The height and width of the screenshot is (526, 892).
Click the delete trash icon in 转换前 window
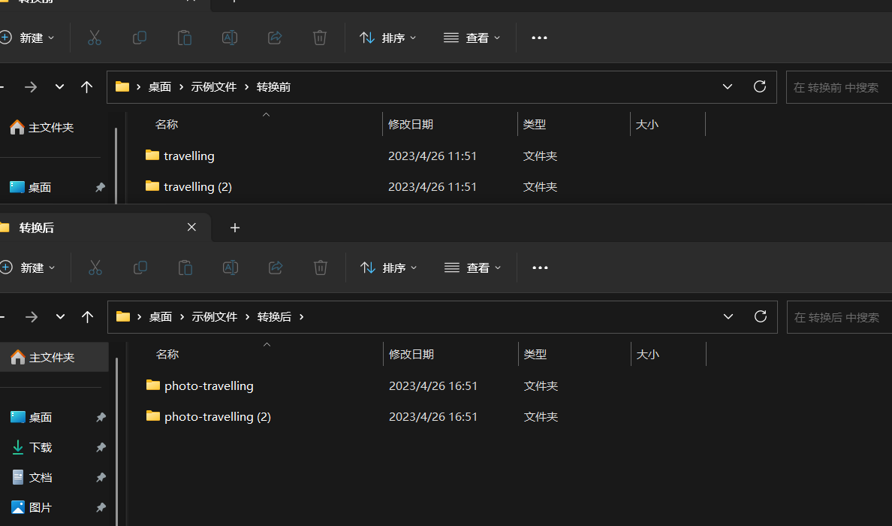[319, 38]
